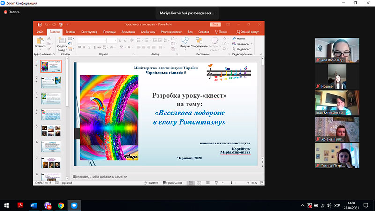This screenshot has height=211, width=375.
Task: Toggle Примечания comments pane in status bar
Action: point(172,183)
